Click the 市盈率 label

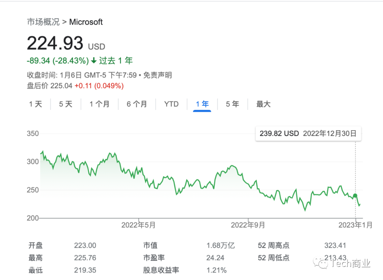(154, 258)
